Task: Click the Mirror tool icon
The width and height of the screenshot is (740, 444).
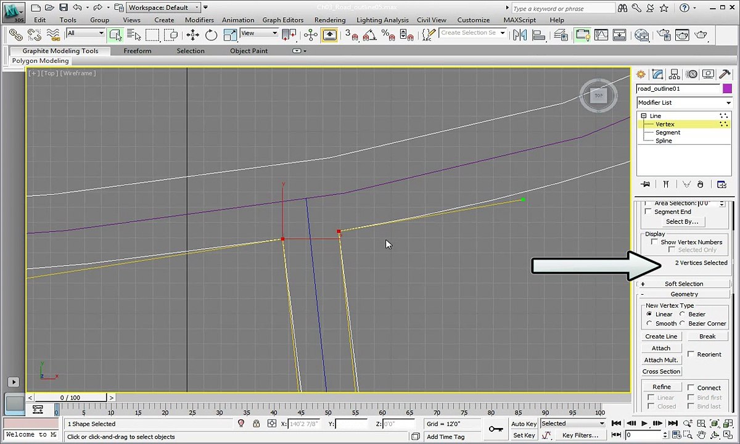Action: (x=520, y=35)
